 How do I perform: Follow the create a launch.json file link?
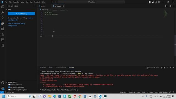pyautogui.click(x=20, y=19)
